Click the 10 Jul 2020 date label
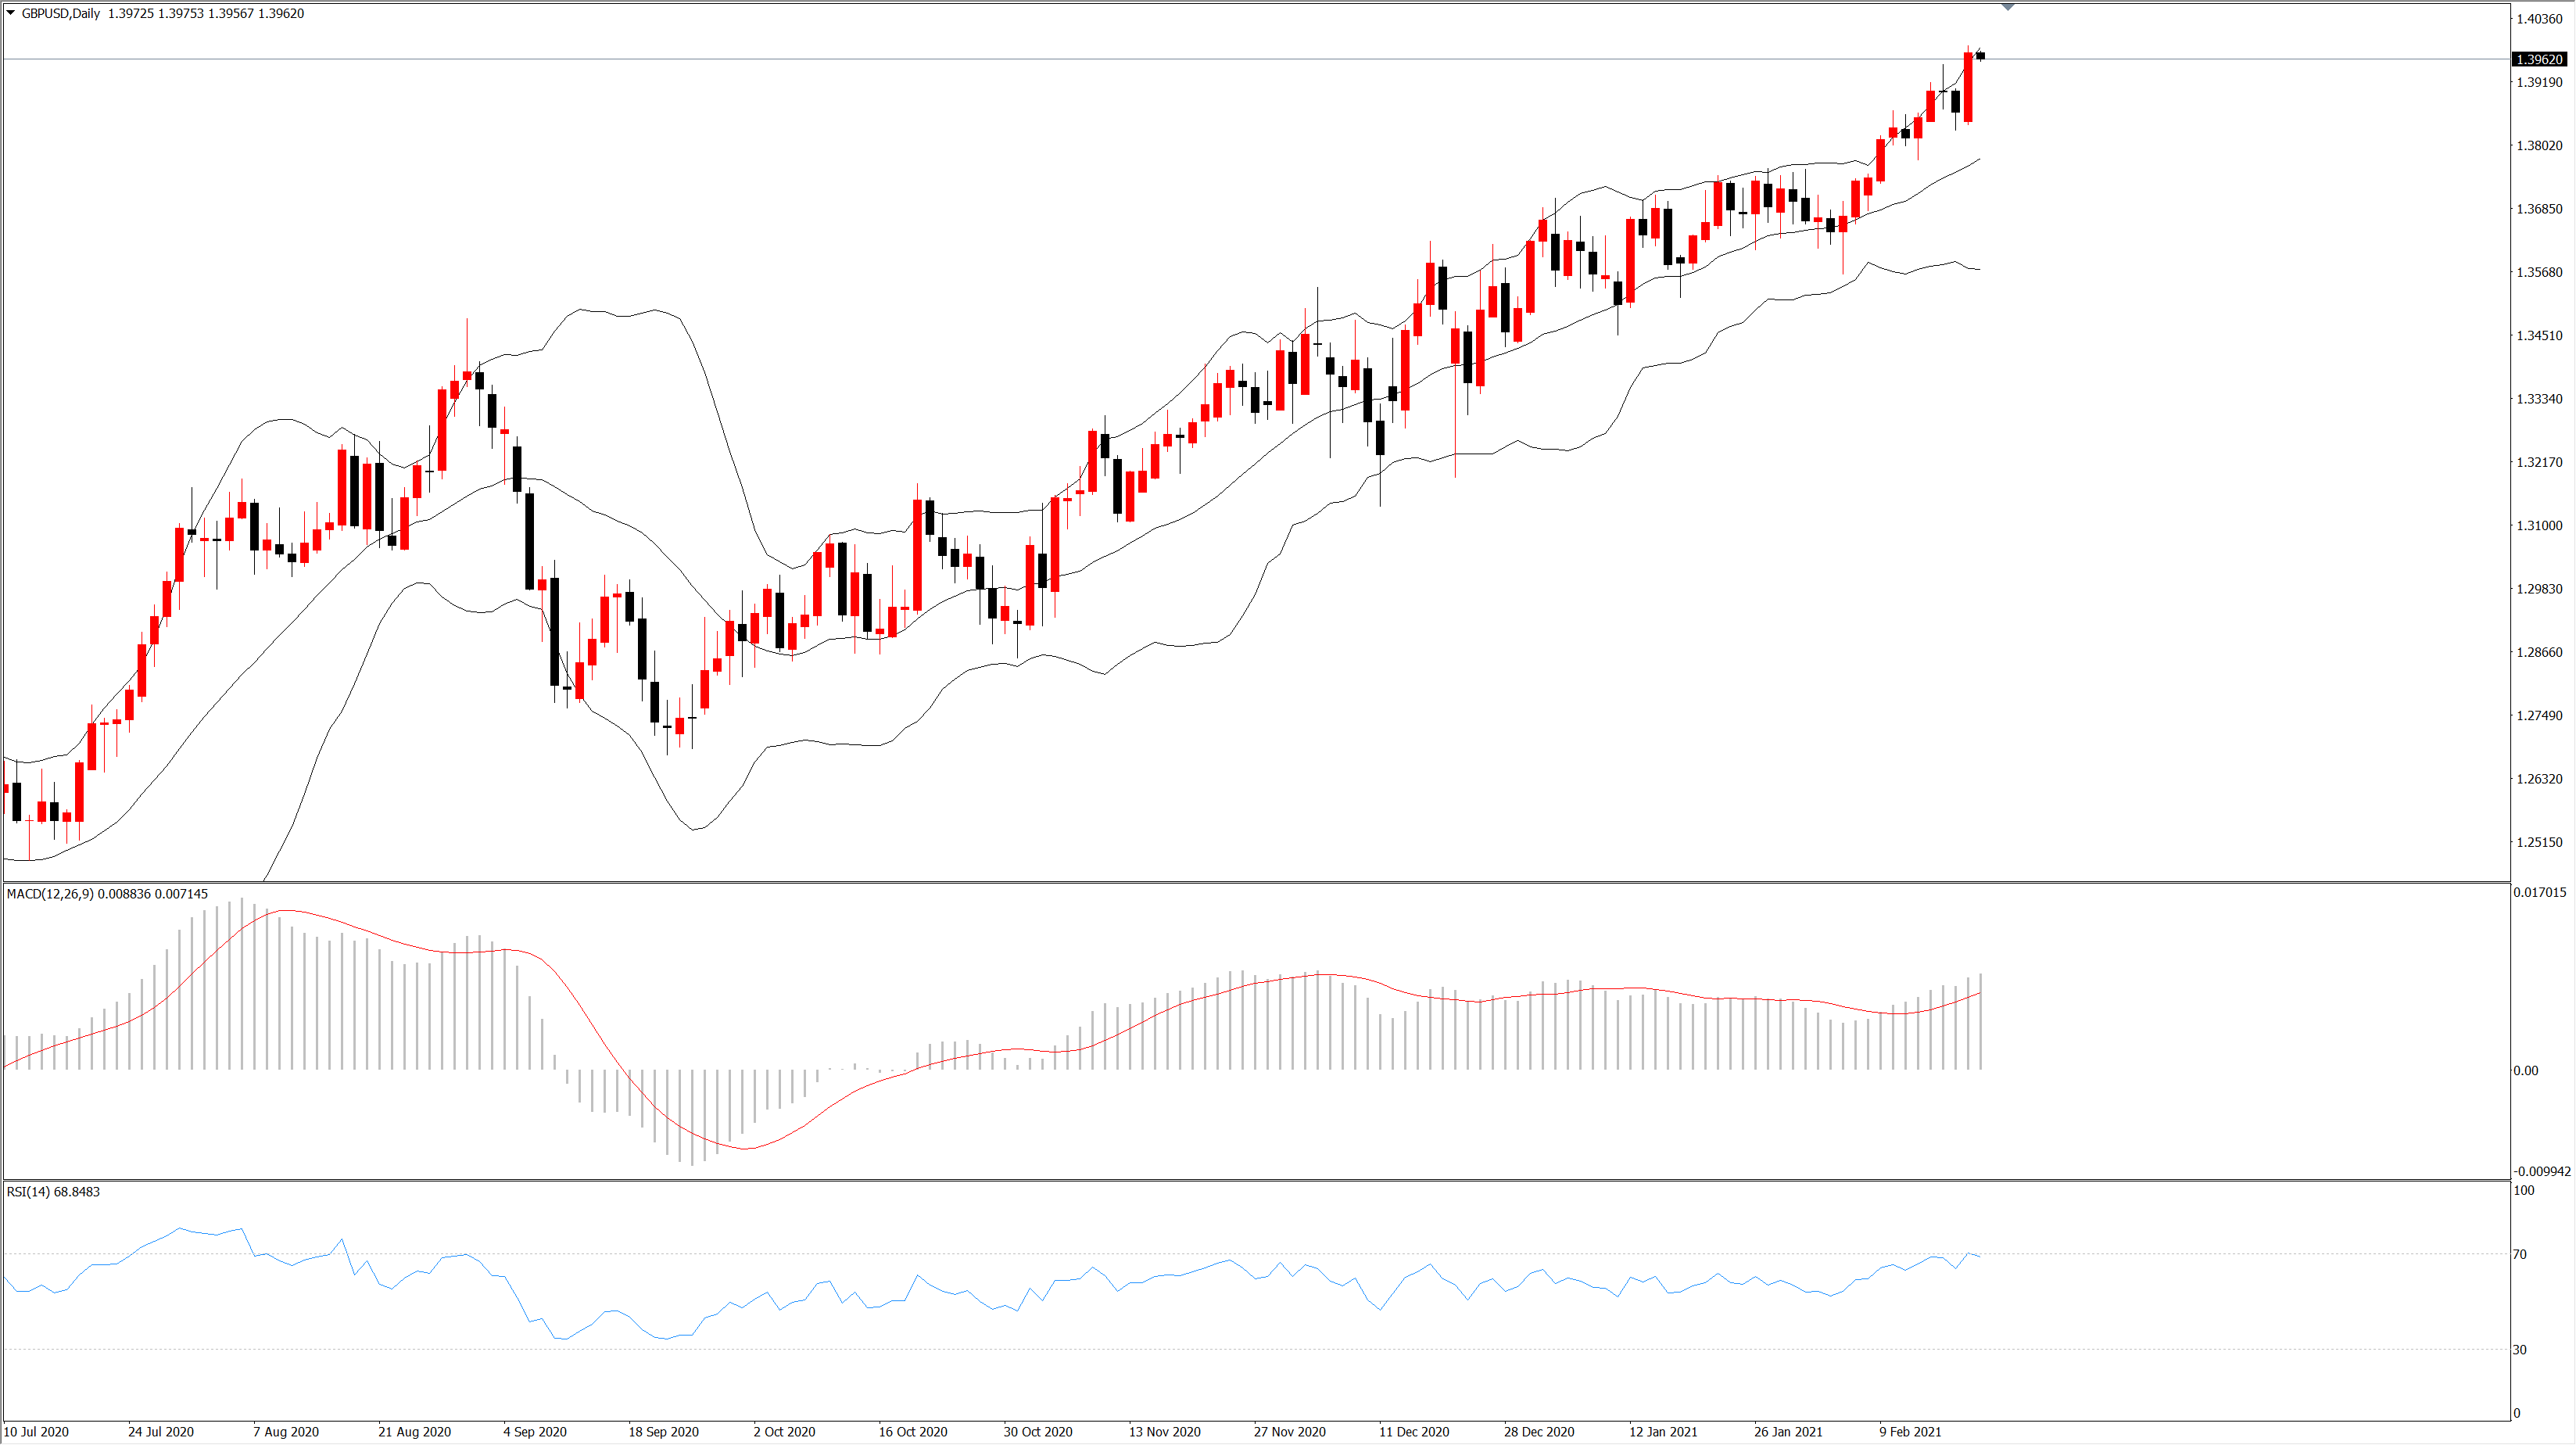Screen dimensions: 2576x1445 tap(36, 1431)
